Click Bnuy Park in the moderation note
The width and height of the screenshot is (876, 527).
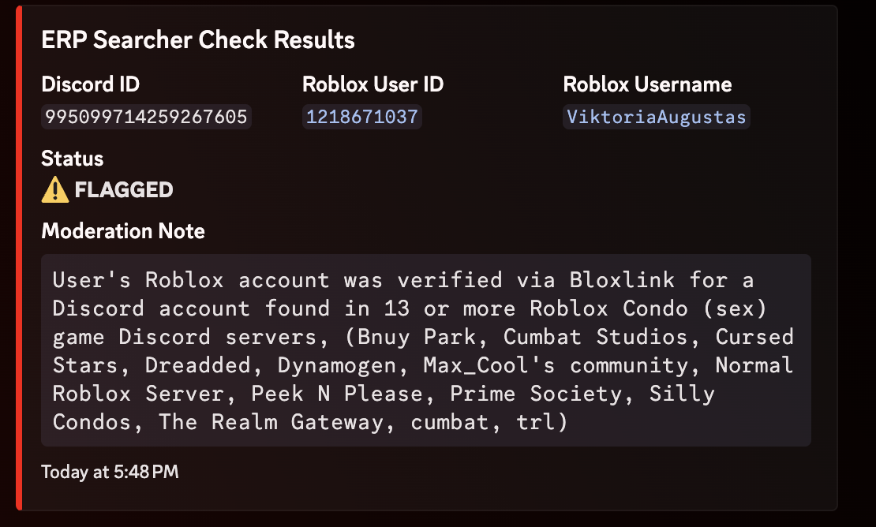[429, 337]
